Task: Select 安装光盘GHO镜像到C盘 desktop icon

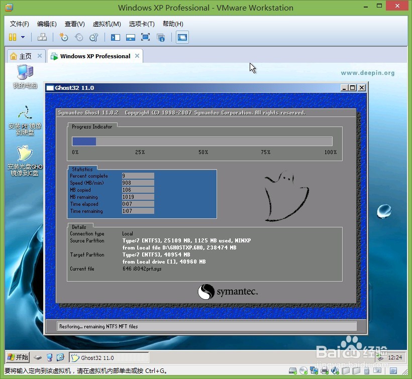Action: coord(25,160)
